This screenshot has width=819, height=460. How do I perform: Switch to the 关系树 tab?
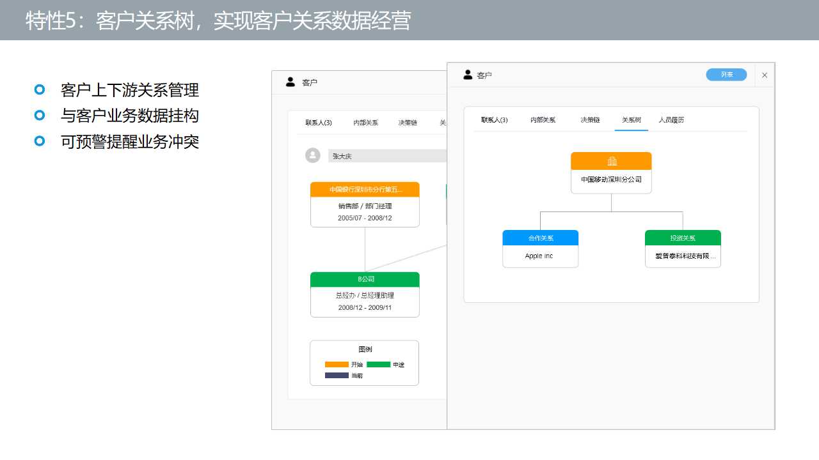click(631, 120)
